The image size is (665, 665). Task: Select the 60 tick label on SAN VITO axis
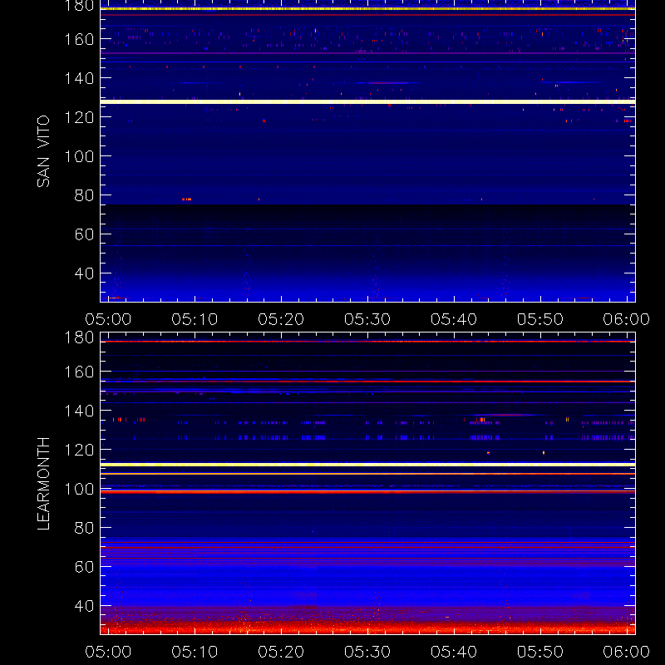coord(84,234)
